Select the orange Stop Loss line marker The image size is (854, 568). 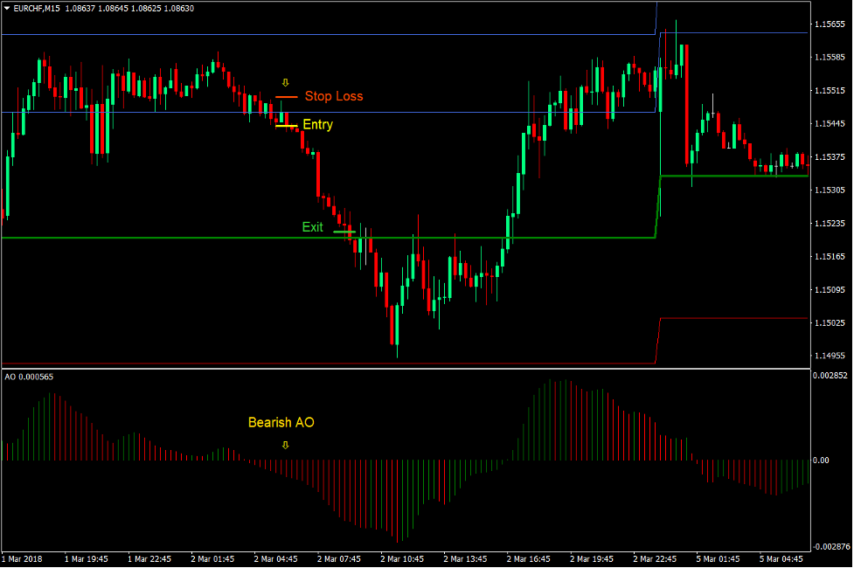coord(287,96)
